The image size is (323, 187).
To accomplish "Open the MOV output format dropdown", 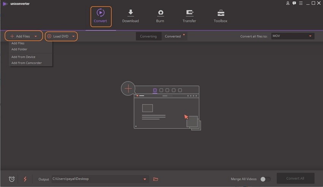I will [x=293, y=36].
